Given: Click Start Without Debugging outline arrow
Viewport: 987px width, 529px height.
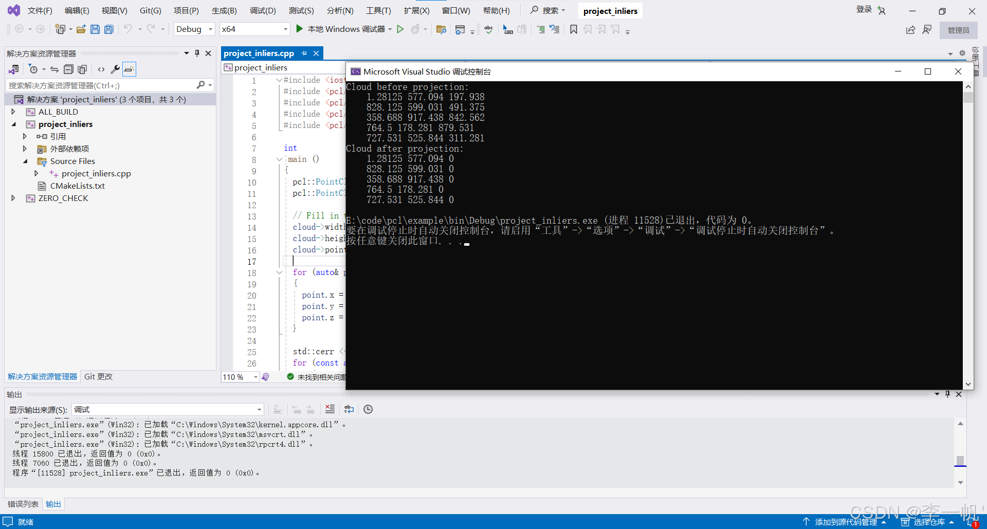Looking at the screenshot, I should click(x=400, y=29).
